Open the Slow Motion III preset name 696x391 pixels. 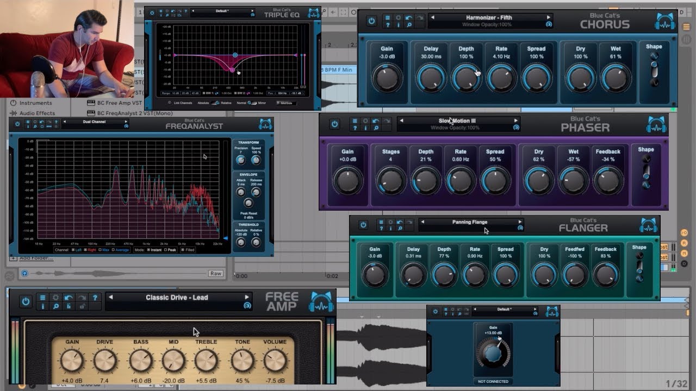click(x=457, y=121)
